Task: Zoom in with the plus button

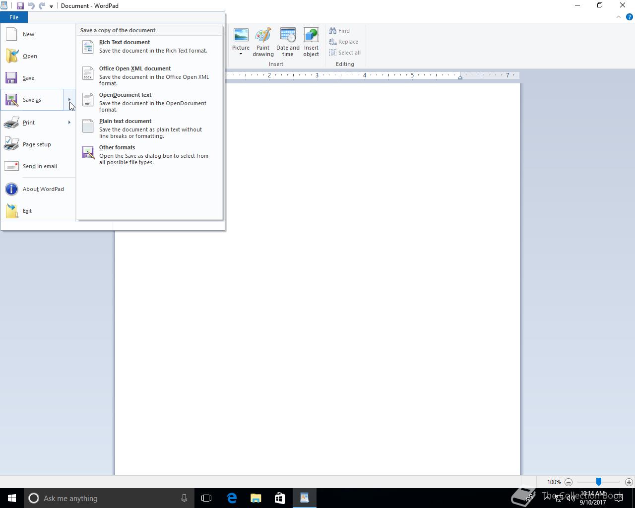Action: click(629, 482)
